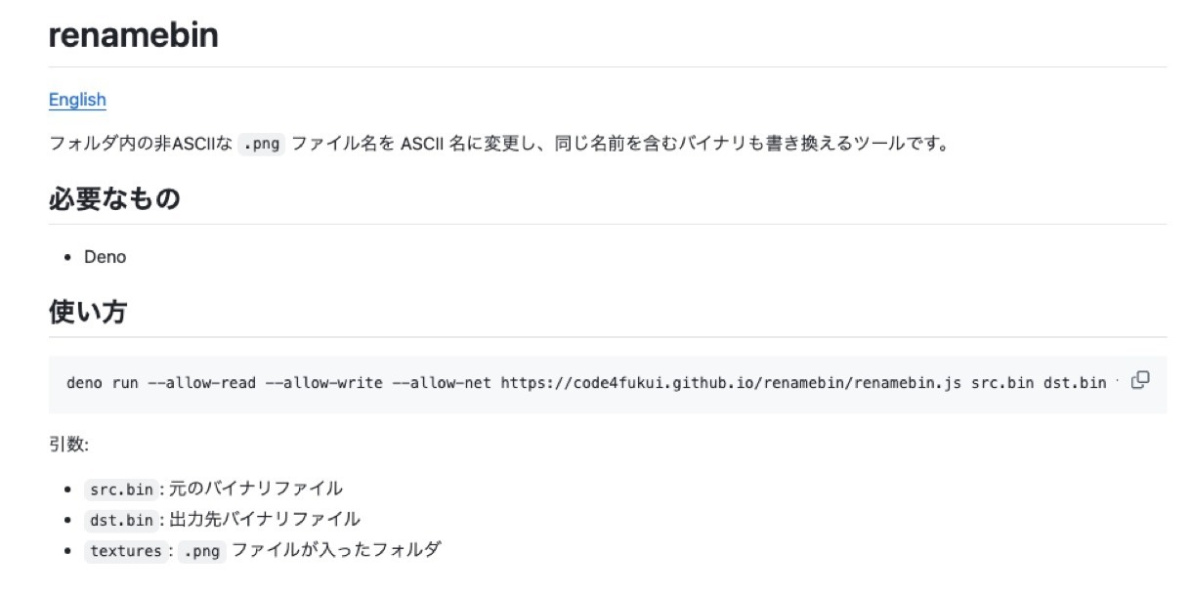The height and width of the screenshot is (596, 1192).
Task: Click the src.bin argument code tag
Action: (x=121, y=490)
